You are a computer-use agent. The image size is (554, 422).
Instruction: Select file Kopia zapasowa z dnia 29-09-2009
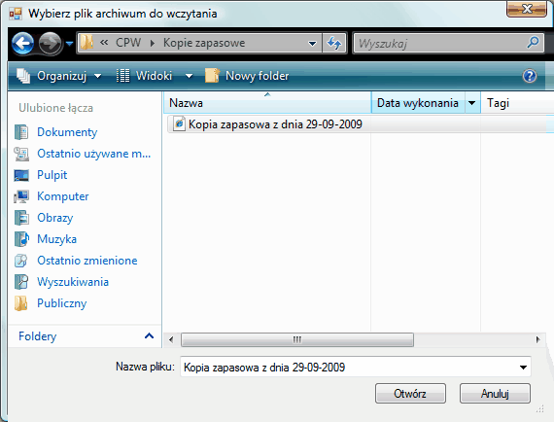coord(275,124)
